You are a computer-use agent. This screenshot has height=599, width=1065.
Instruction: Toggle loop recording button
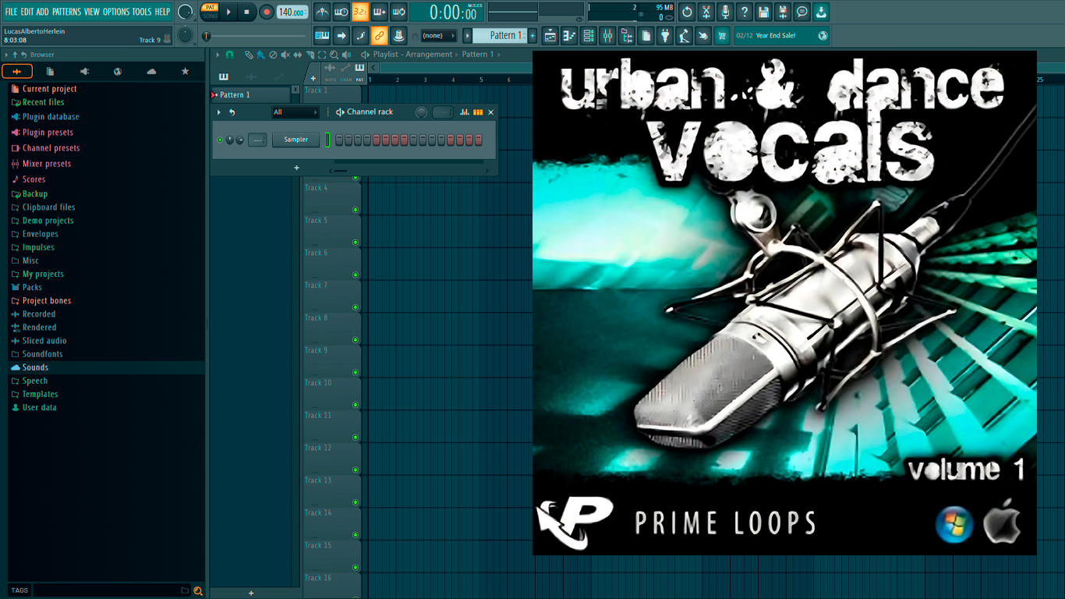tap(398, 12)
